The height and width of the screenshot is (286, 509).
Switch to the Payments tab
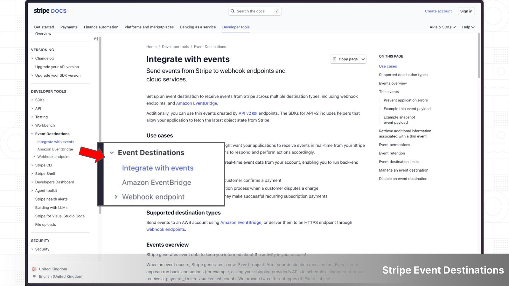[69, 27]
